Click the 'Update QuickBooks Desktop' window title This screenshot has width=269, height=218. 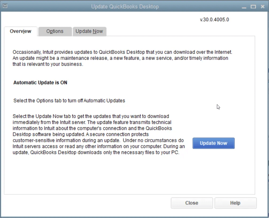[x=125, y=6]
